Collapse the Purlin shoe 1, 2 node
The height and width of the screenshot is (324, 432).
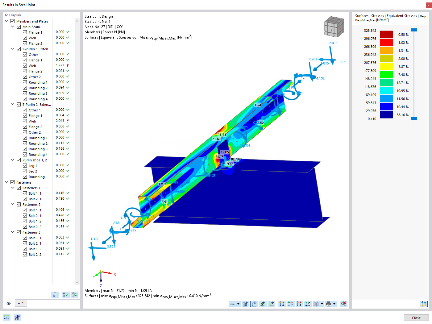13,160
